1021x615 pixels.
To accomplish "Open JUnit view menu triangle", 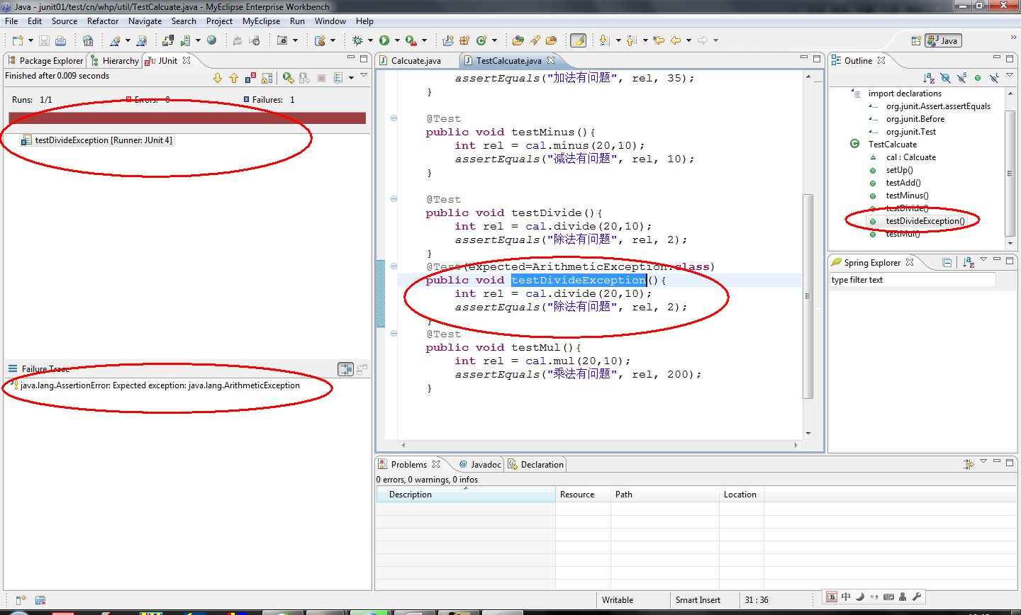I will click(364, 75).
